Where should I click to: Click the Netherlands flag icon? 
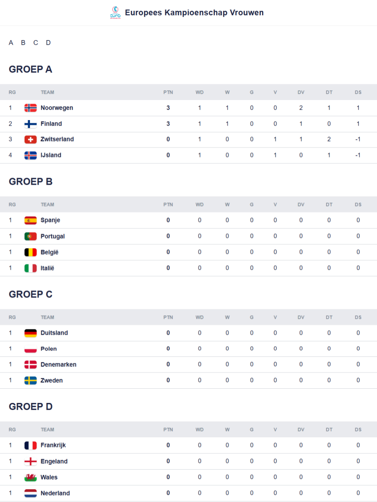[x=30, y=493]
